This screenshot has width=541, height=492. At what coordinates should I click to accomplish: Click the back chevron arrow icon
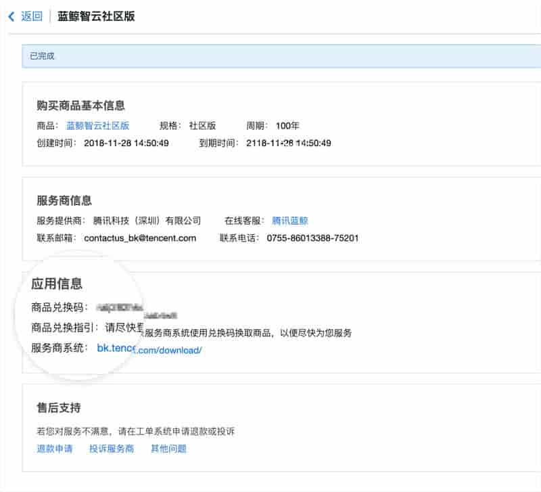[11, 16]
